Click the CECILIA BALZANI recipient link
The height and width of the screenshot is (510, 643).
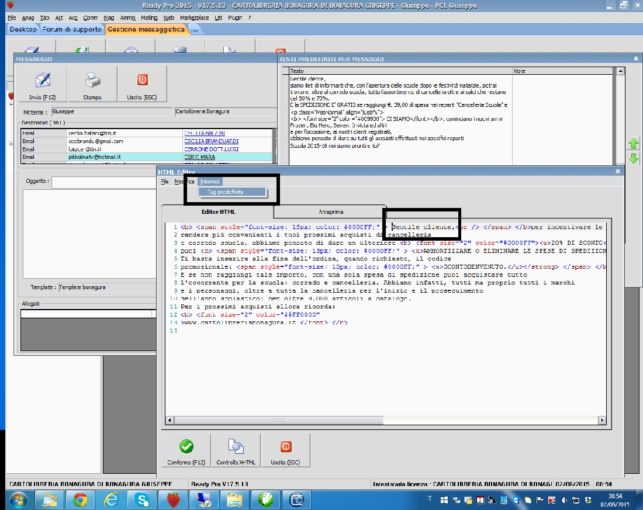pyautogui.click(x=204, y=133)
